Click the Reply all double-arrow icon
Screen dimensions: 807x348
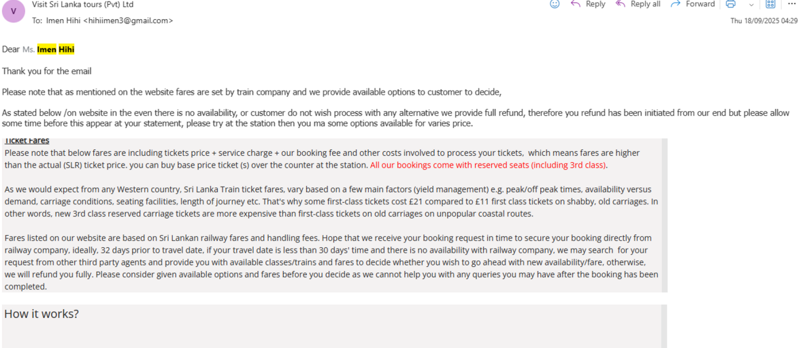click(x=620, y=4)
